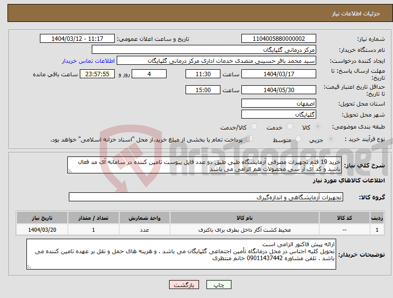Click the resize handle of توضیحات خریدار box
Screen dimensions: 393x298
[29, 267]
